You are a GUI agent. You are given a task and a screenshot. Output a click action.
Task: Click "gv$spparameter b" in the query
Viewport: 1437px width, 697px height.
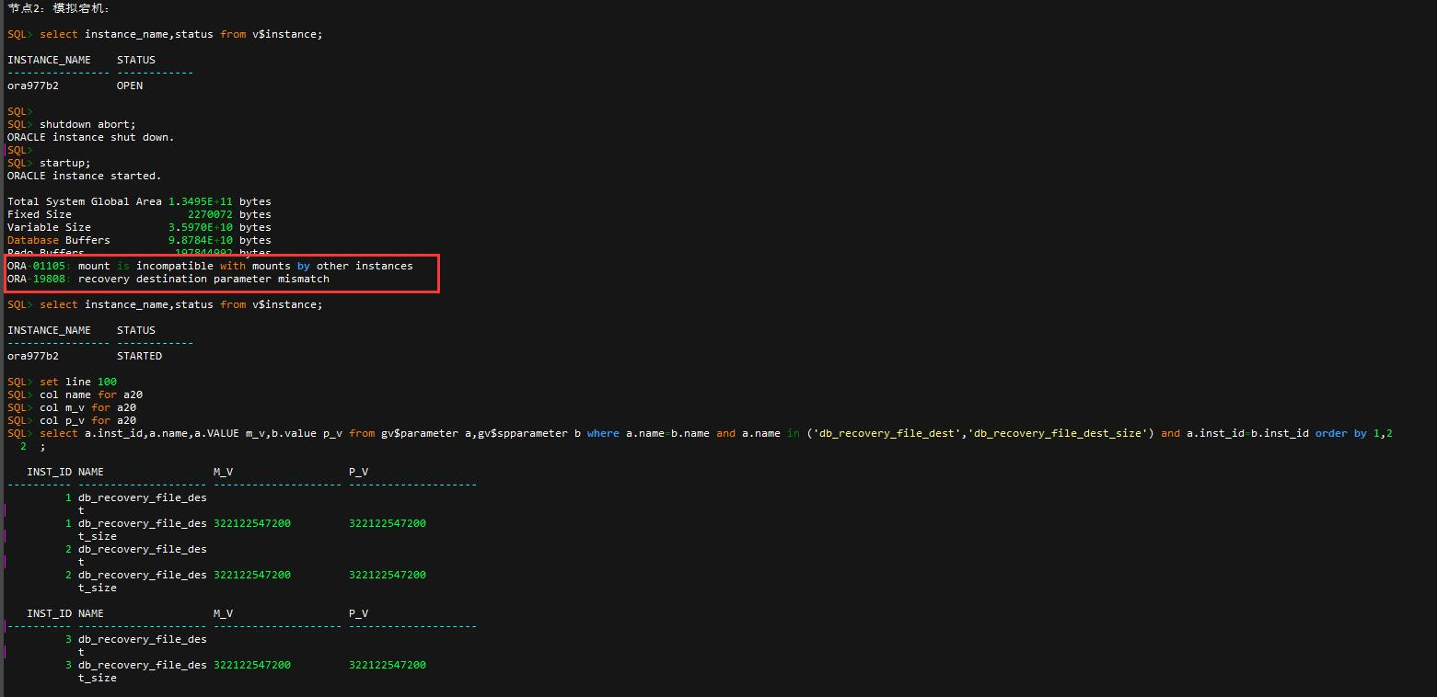pos(529,433)
